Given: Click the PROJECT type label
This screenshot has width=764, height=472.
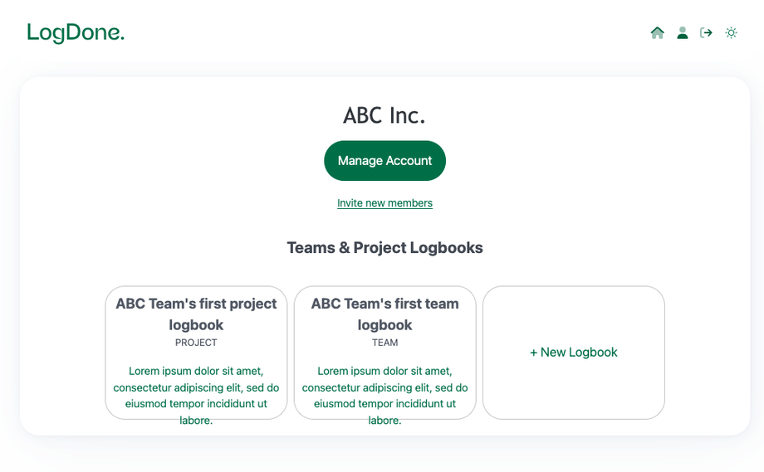Looking at the screenshot, I should click(196, 343).
